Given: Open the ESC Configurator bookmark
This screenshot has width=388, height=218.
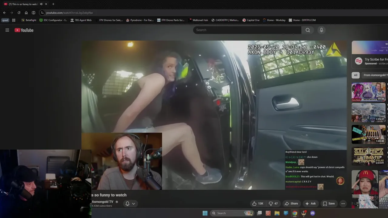Looking at the screenshot, I should (53, 20).
